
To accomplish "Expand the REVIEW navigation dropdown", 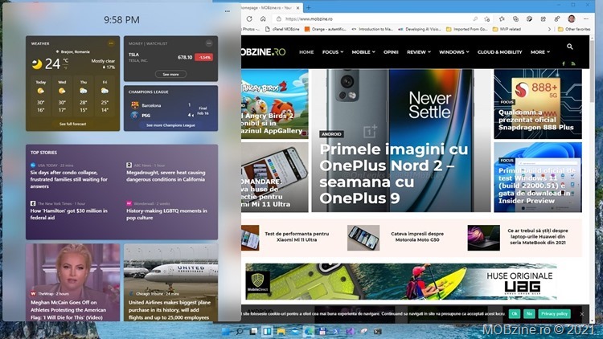I will (419, 52).
